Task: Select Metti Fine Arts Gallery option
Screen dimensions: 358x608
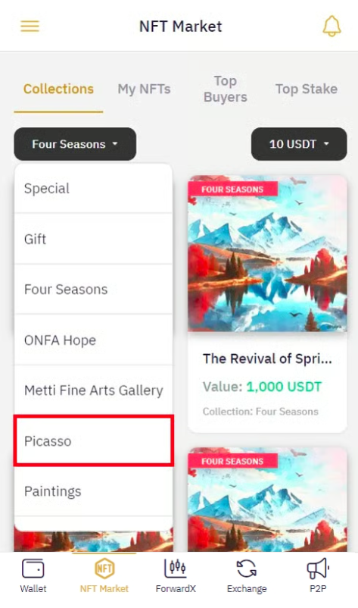Action: pos(93,390)
